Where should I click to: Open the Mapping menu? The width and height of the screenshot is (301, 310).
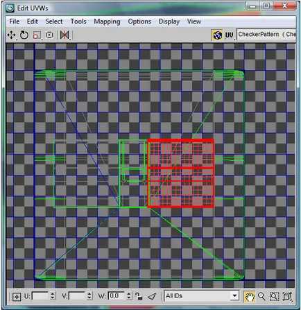[107, 21]
